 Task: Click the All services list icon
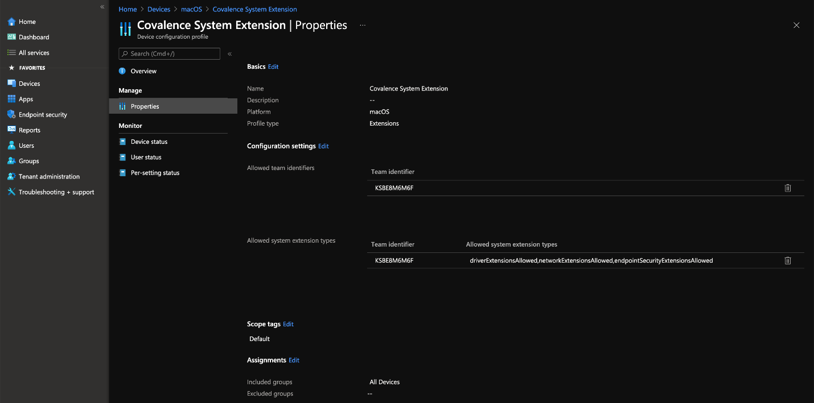pos(11,52)
